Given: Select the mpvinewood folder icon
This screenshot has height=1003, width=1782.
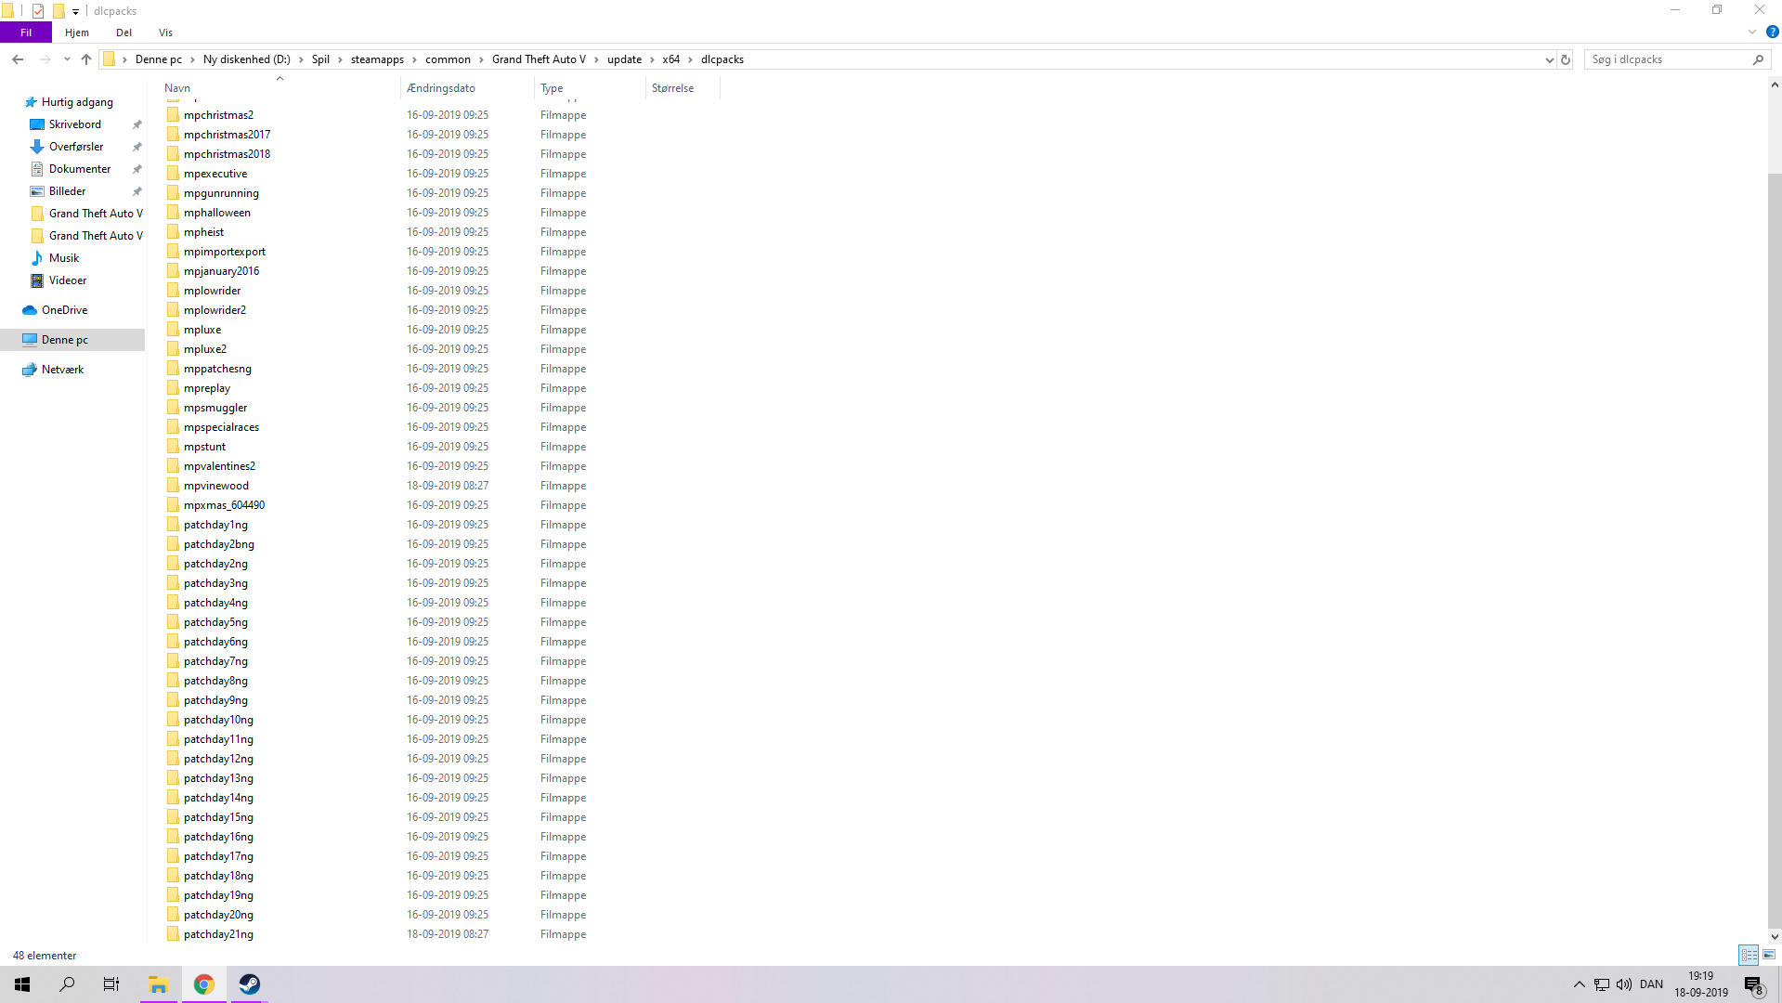Looking at the screenshot, I should click(x=173, y=486).
